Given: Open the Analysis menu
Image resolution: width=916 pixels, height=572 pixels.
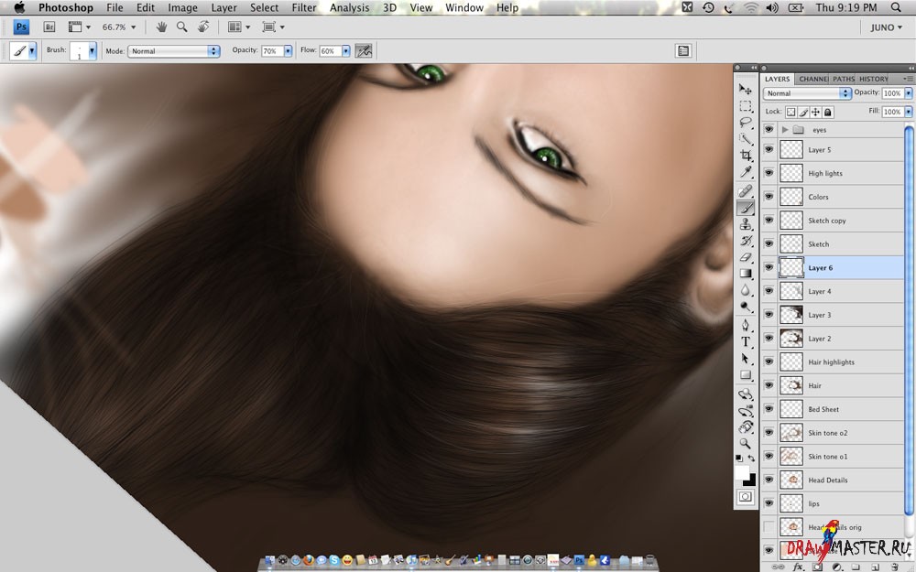Looking at the screenshot, I should tap(349, 7).
